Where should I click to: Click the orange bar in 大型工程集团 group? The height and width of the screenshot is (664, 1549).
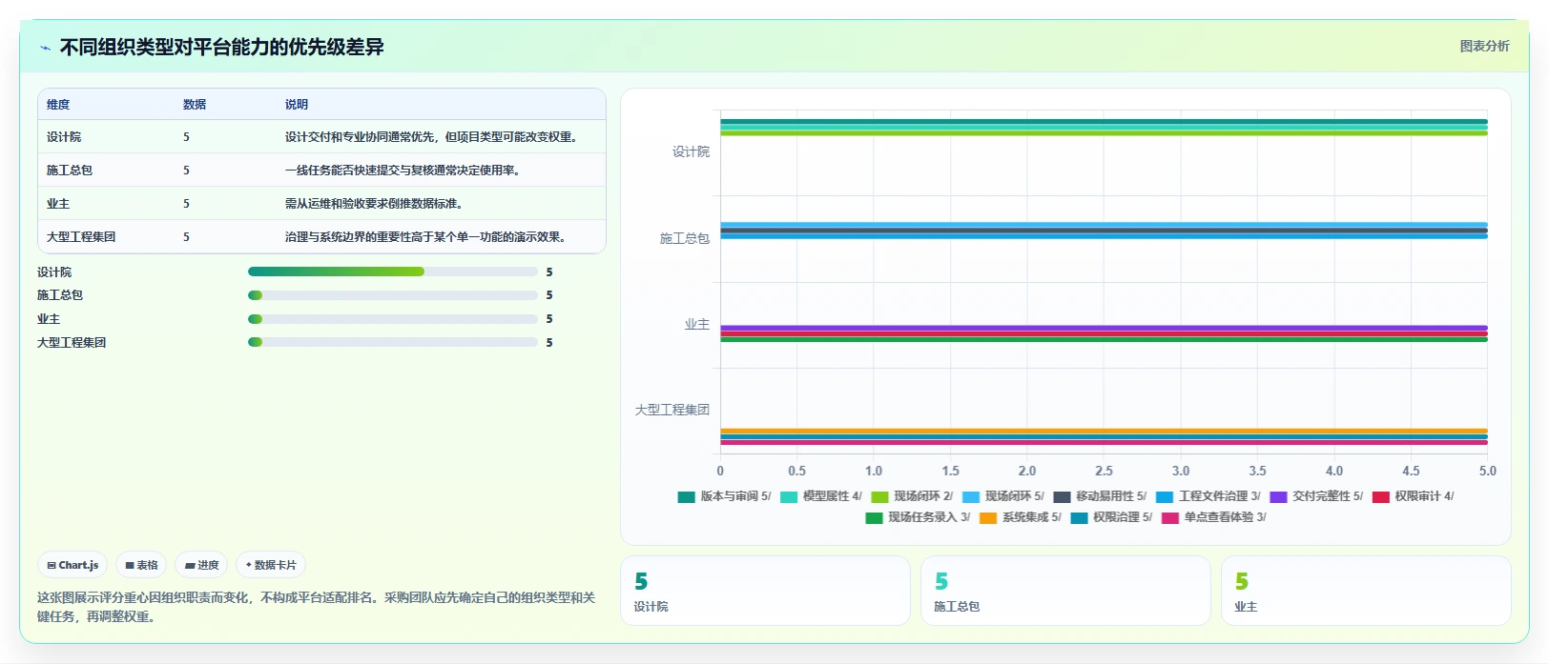point(1104,431)
